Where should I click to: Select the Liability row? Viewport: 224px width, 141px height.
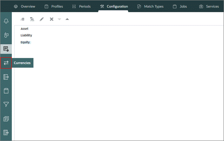(x=26, y=35)
